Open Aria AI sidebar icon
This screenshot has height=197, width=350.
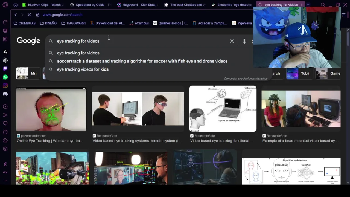5,52
